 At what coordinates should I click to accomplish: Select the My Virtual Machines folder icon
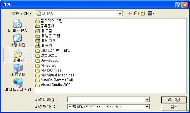(x=38, y=75)
